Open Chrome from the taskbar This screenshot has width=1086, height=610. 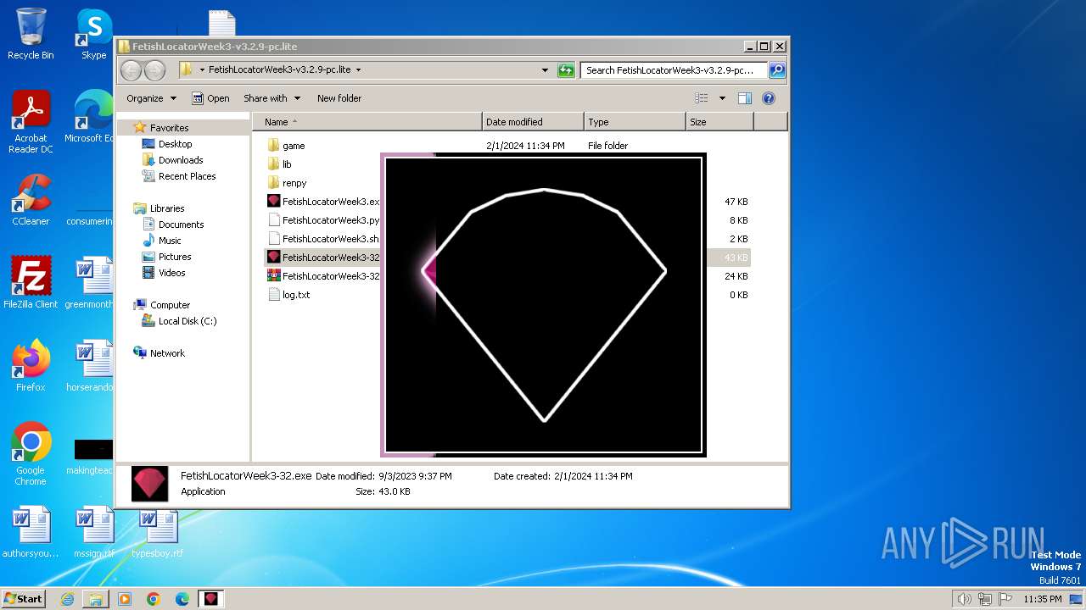coord(154,599)
